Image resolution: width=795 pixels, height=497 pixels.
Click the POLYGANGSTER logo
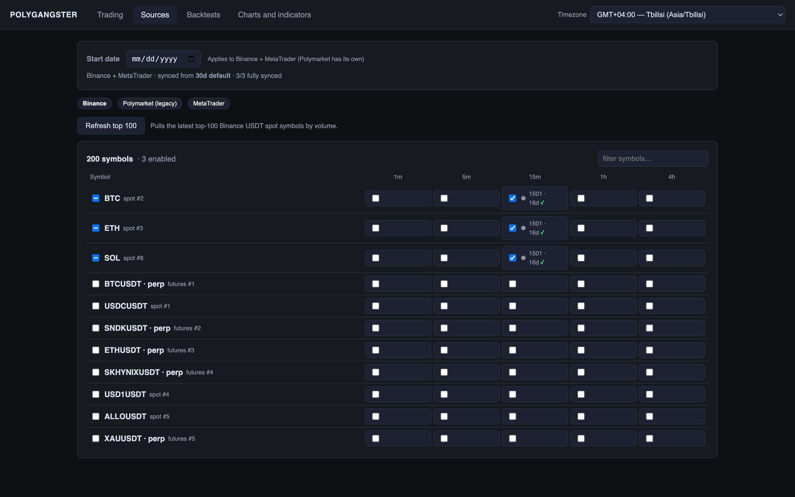pyautogui.click(x=44, y=15)
